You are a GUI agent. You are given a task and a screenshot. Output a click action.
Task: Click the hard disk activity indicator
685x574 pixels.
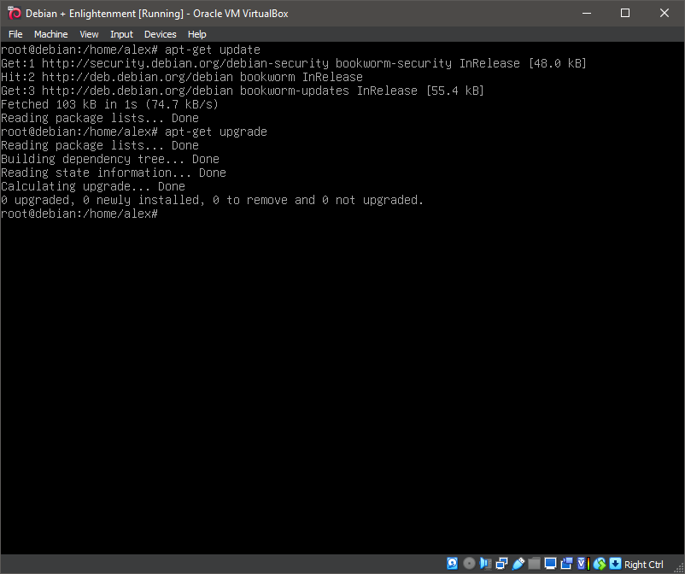point(453,564)
